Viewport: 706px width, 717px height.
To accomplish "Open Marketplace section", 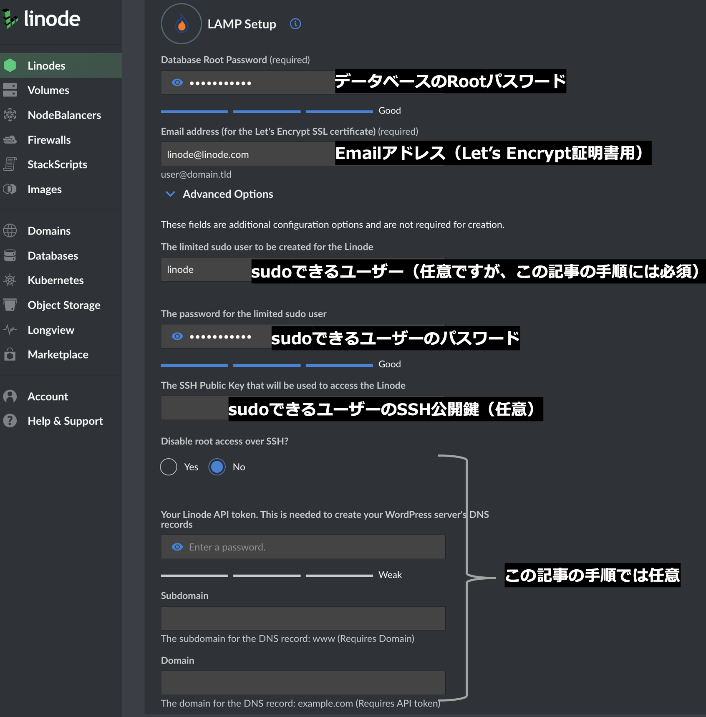I will pyautogui.click(x=61, y=354).
